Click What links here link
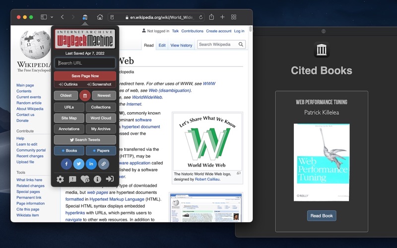Image resolution: width=397 pixels, height=248 pixels. 29,180
